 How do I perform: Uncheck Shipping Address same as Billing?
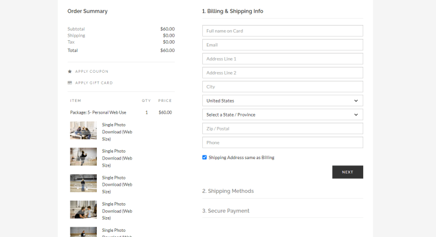click(x=205, y=157)
